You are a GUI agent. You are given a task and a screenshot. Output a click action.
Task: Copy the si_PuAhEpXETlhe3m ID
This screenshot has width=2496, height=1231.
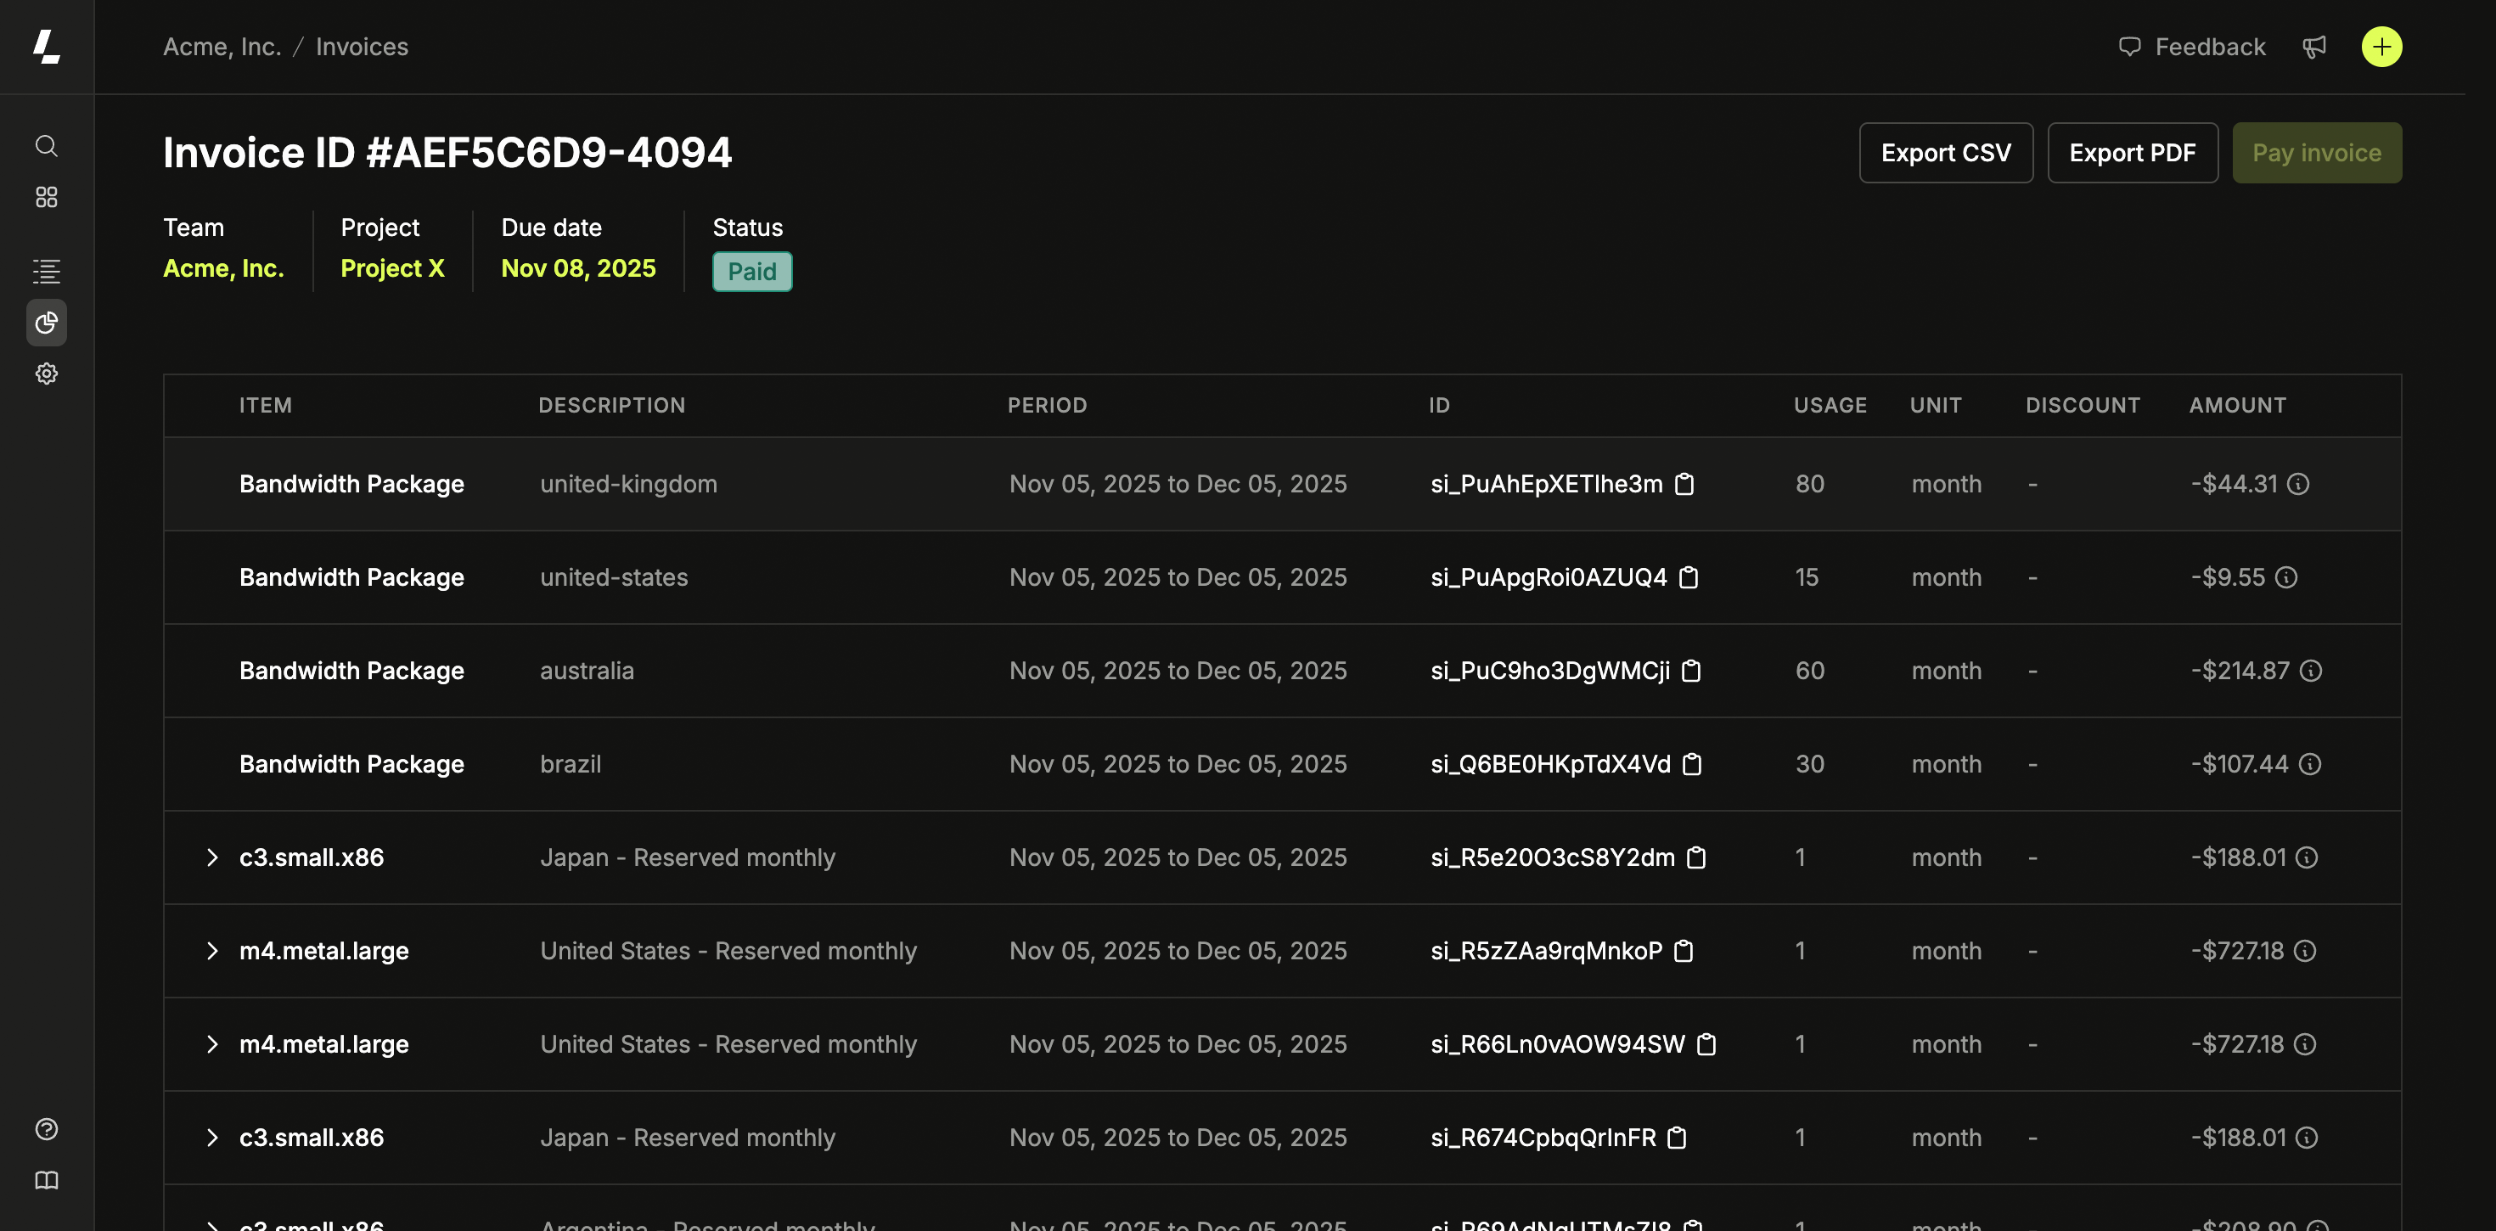pos(1685,484)
